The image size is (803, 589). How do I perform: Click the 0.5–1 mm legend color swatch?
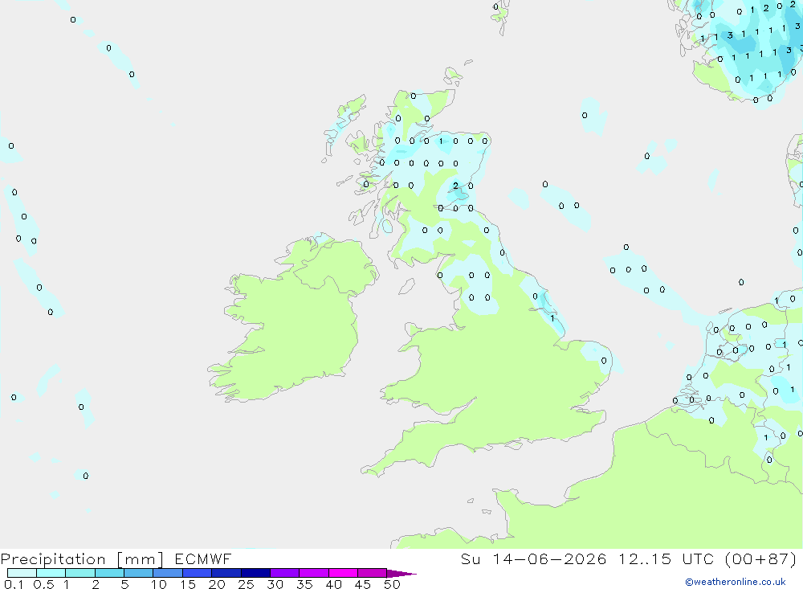coord(51,573)
